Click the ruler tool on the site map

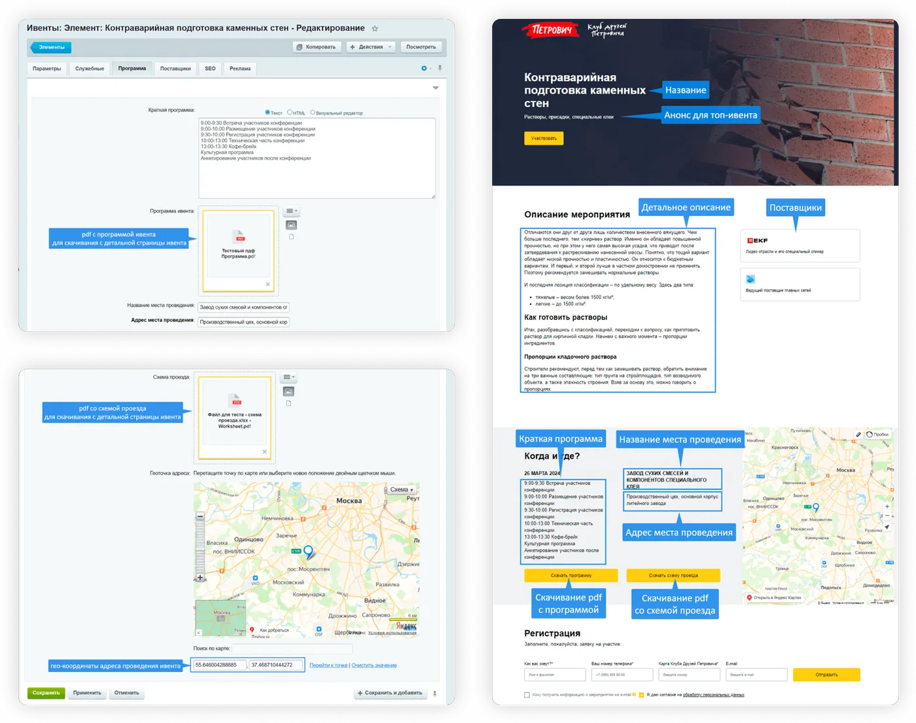pyautogui.click(x=858, y=434)
